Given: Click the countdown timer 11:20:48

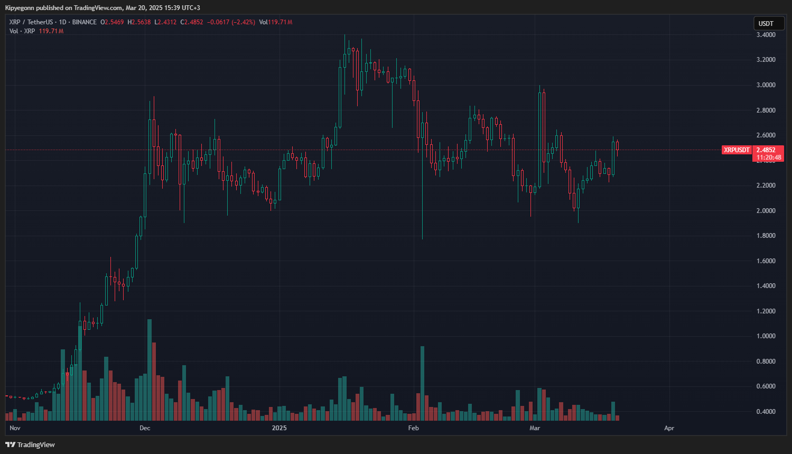Looking at the screenshot, I should click(x=768, y=157).
